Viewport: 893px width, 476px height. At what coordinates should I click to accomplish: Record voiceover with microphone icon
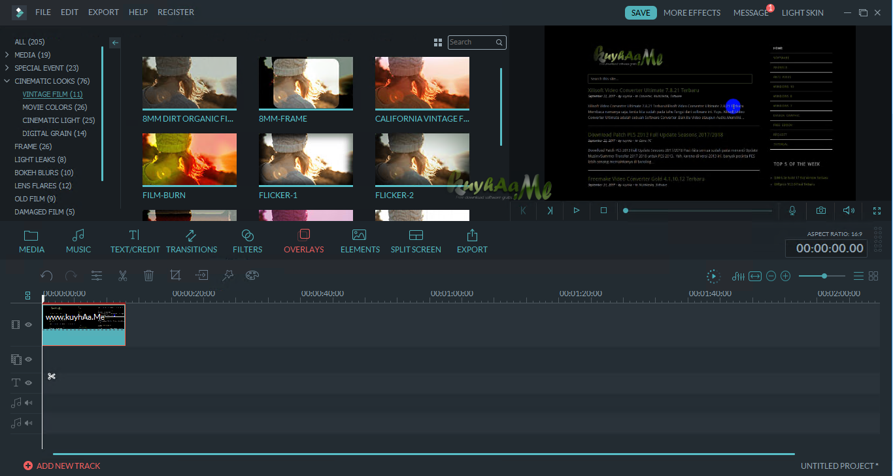(x=792, y=211)
